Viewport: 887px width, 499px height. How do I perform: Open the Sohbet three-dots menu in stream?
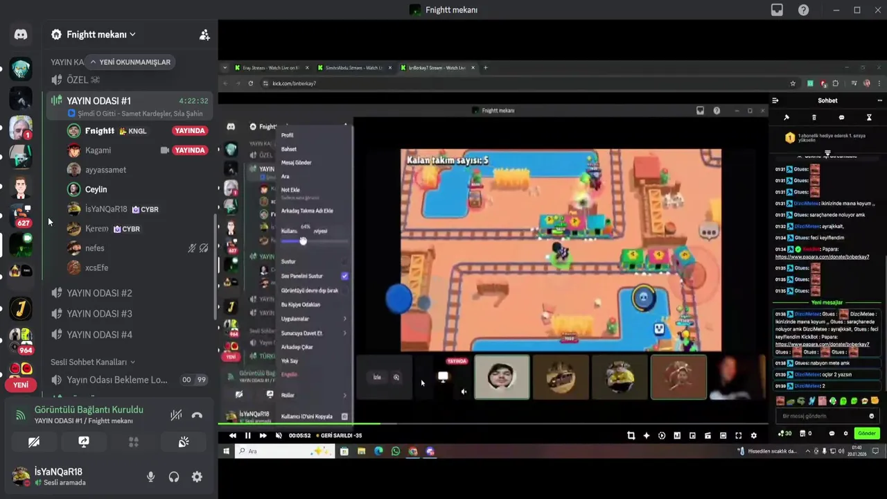[879, 100]
